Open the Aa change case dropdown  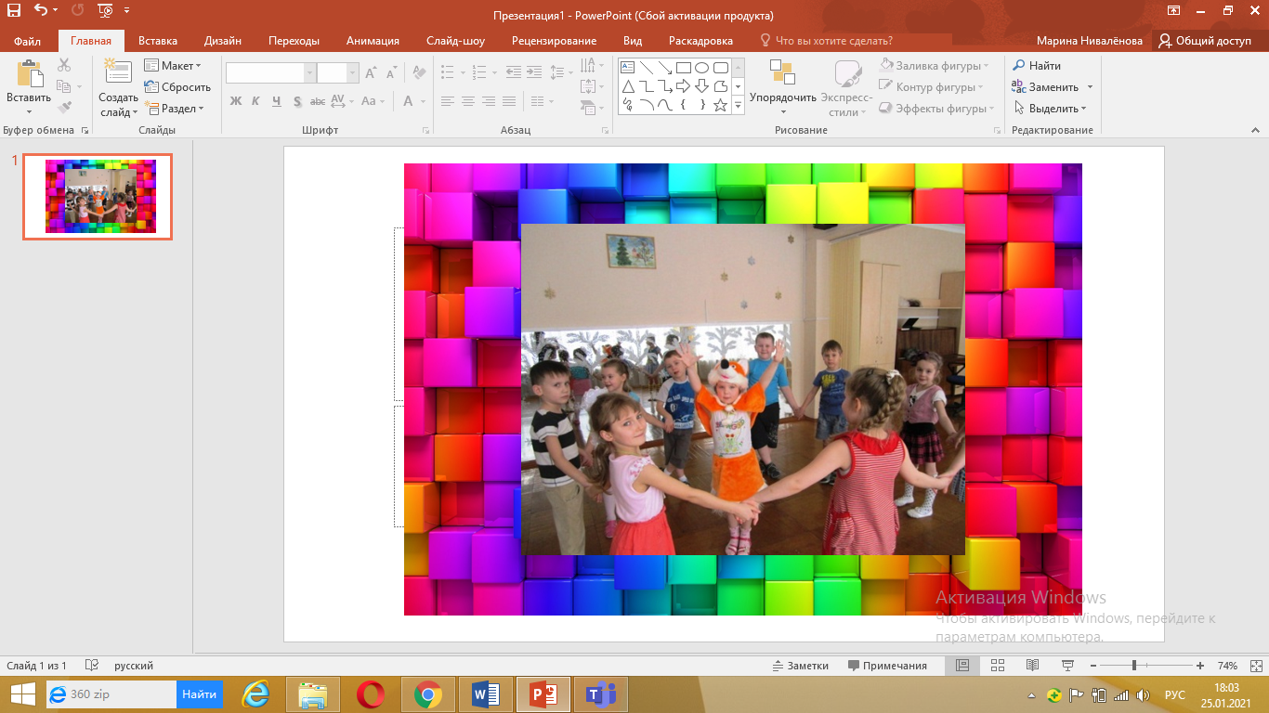[373, 101]
